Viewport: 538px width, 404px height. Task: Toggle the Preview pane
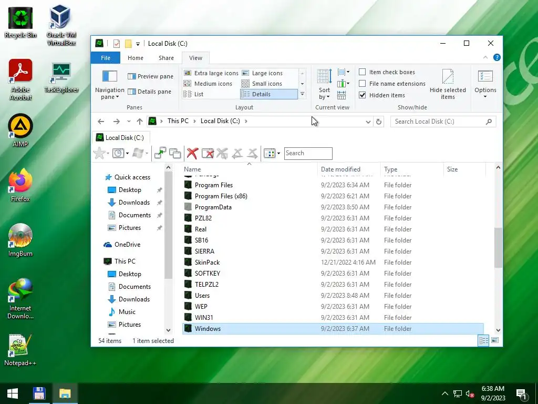[x=150, y=76]
